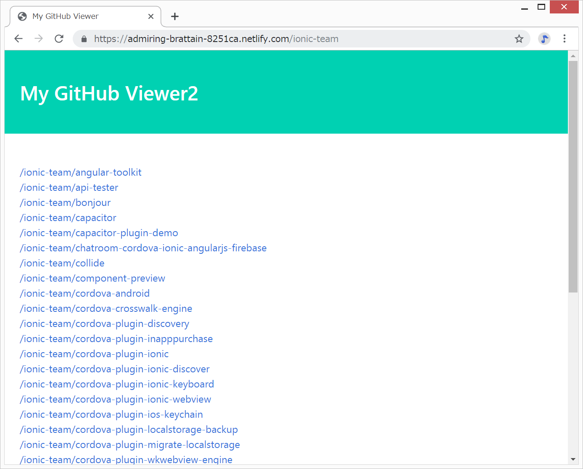Open cordova-plugin-localstorage-backup link
The height and width of the screenshot is (469, 583).
129,429
